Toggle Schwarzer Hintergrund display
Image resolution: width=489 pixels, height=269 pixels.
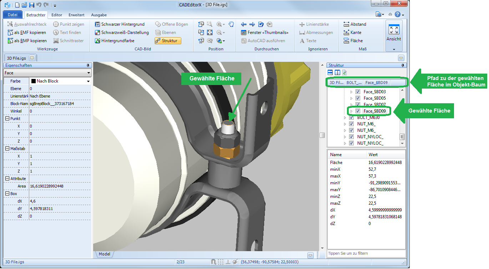coord(120,24)
